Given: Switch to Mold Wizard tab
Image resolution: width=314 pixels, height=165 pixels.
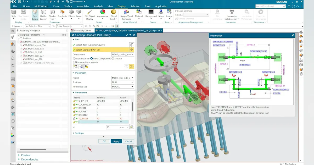Looking at the screenshot, I should pos(41,6).
